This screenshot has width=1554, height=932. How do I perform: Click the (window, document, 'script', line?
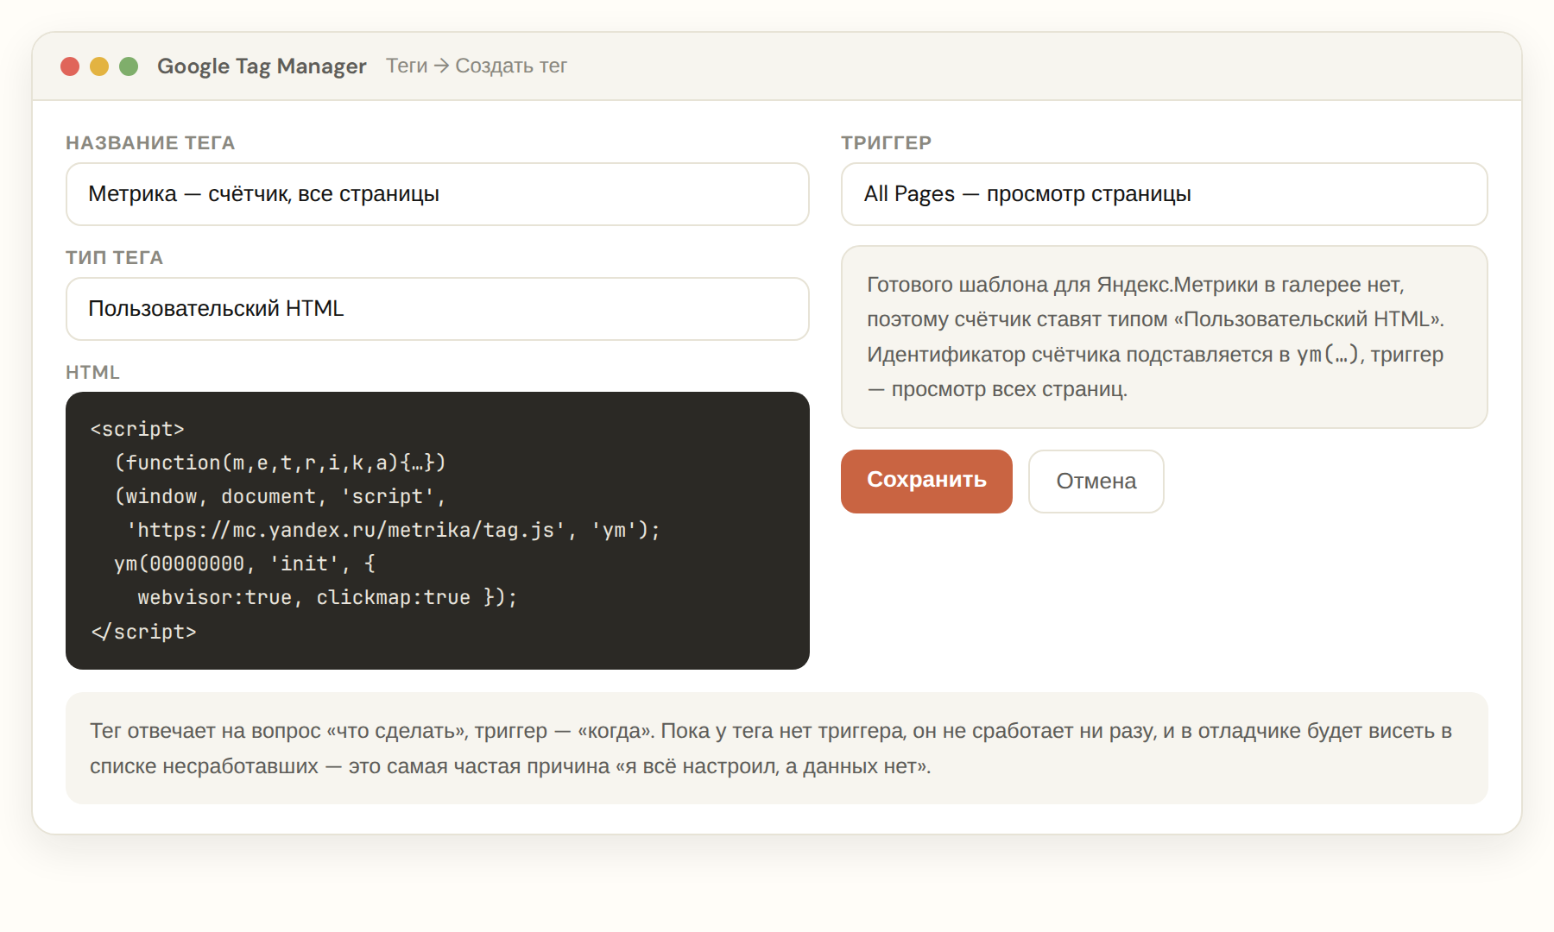coord(280,496)
